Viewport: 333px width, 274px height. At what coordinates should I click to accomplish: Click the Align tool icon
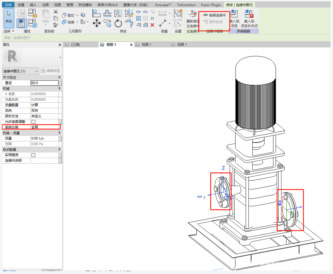click(97, 13)
